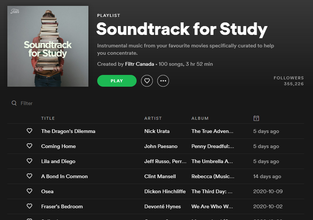Click the playlist cover thumbnail
The width and height of the screenshot is (313, 220).
pos(48,46)
